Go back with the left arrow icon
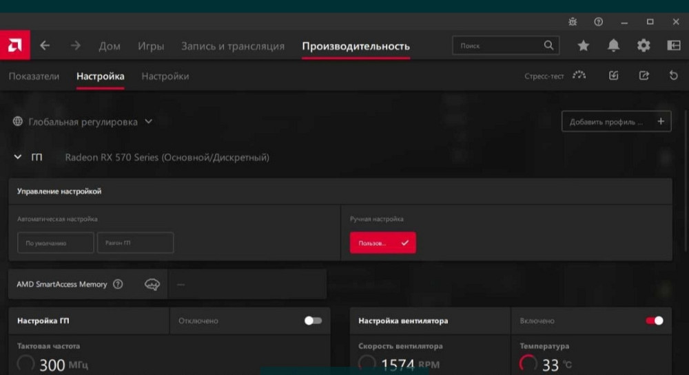The width and height of the screenshot is (689, 375). [x=45, y=45]
